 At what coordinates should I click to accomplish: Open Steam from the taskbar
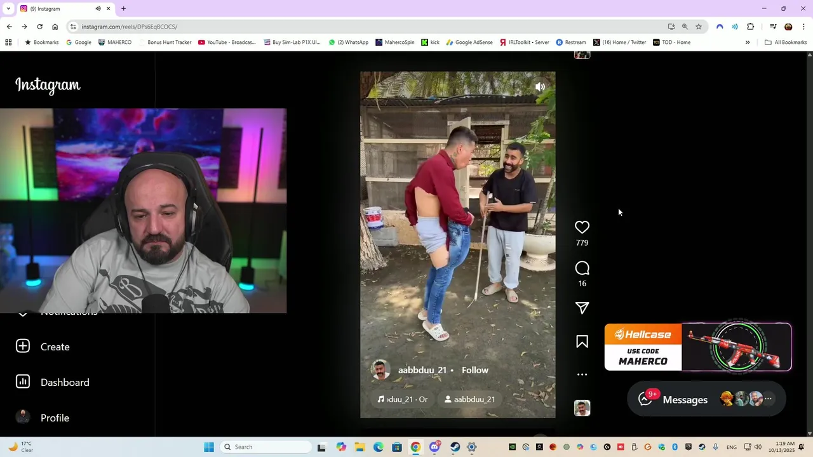tap(455, 447)
